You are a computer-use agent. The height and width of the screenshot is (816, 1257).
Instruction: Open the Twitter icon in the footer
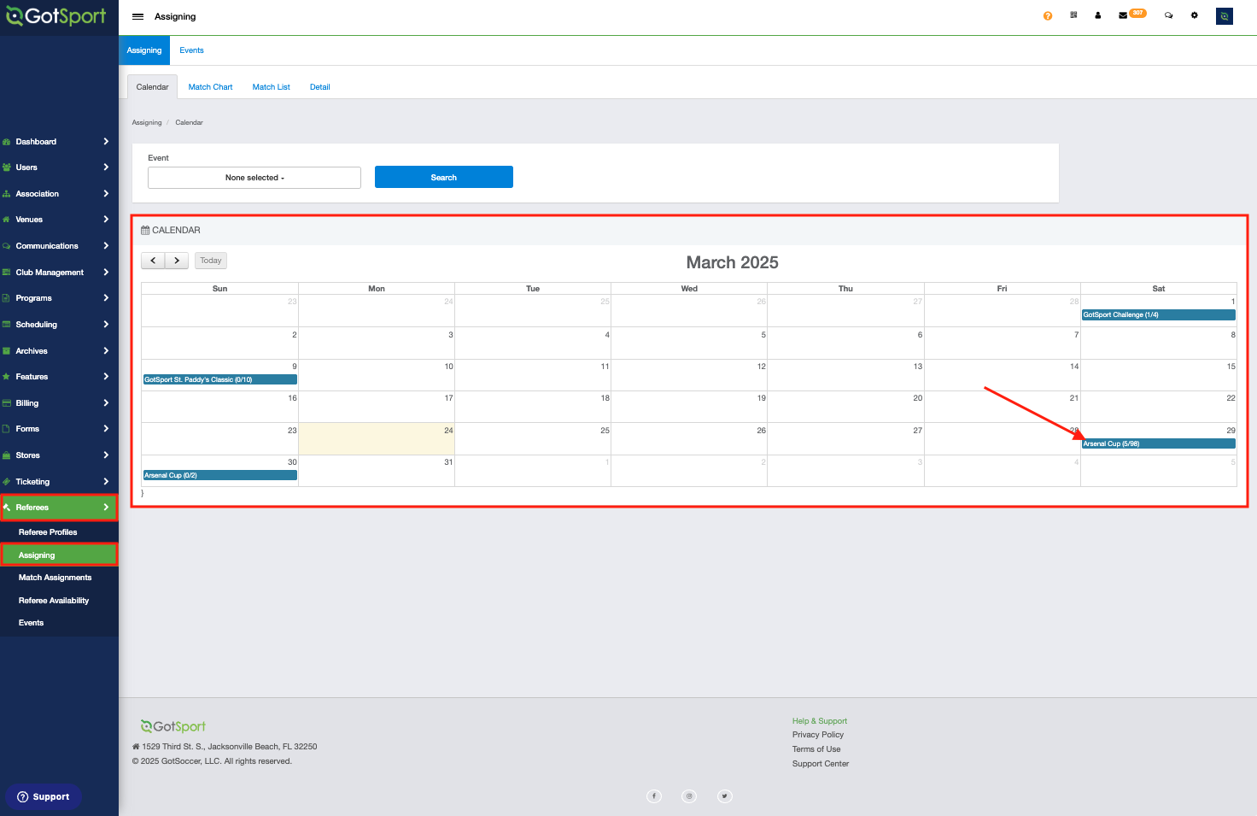tap(725, 796)
